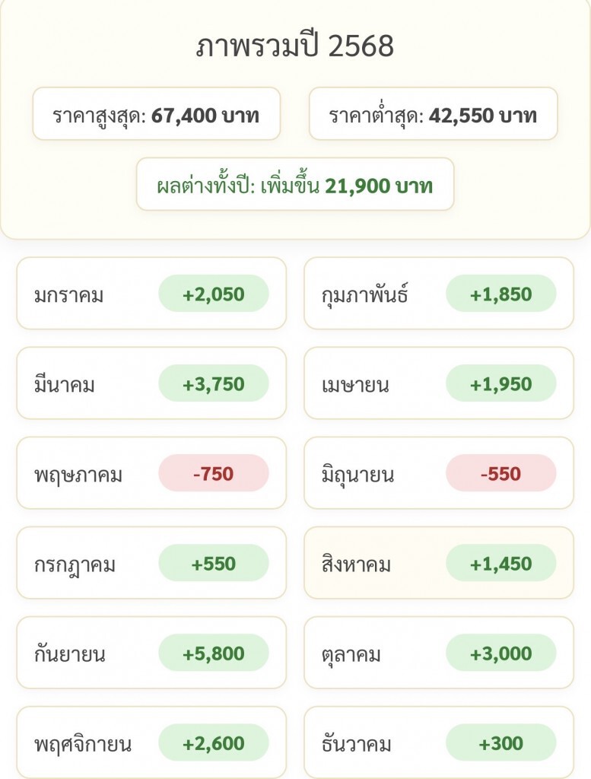This screenshot has width=591, height=779.
Task: Tap the เมษายน month card
Action: (x=439, y=383)
